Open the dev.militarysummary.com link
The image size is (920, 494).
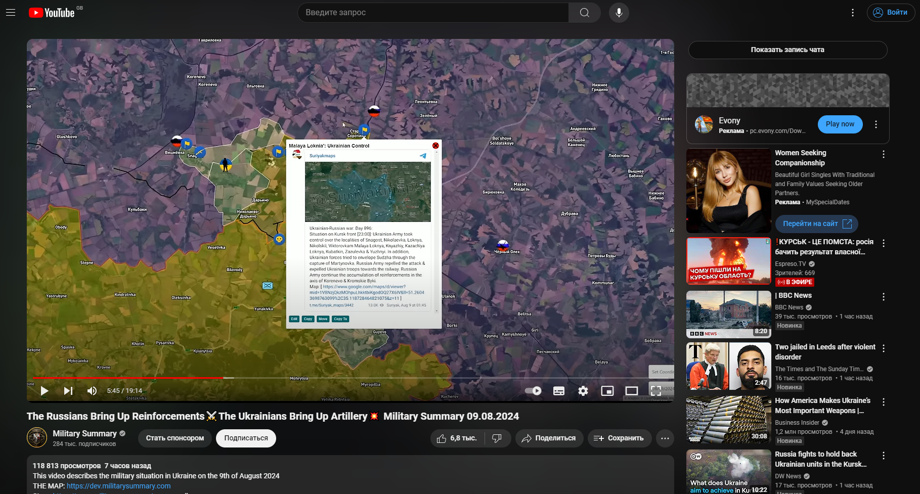pyautogui.click(x=119, y=486)
